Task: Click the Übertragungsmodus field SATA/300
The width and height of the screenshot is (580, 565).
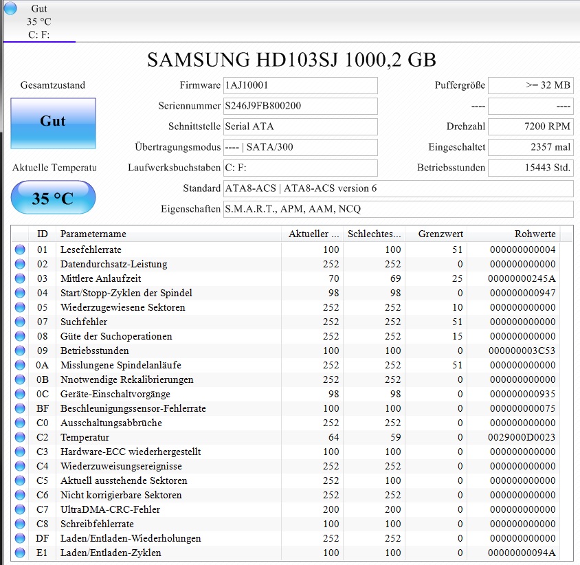Action: (x=300, y=147)
